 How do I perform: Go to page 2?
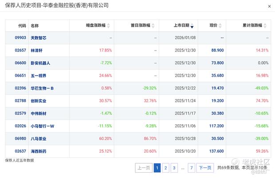165,168
